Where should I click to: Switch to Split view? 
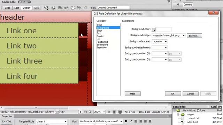pyautogui.click(x=17, y=8)
